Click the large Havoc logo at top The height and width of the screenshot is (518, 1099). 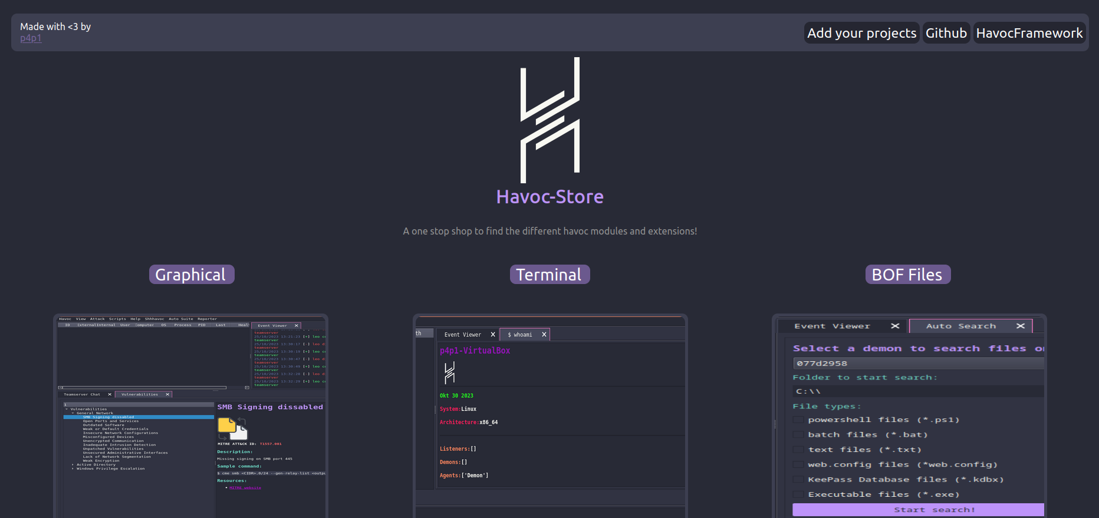tap(549, 120)
